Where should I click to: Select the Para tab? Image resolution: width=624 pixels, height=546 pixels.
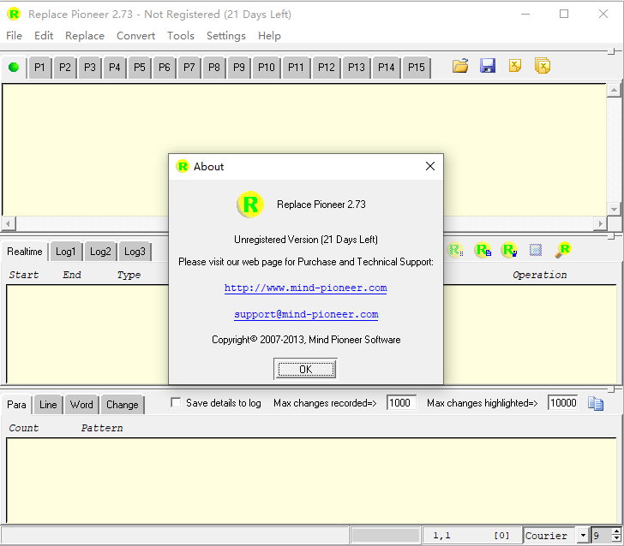pyautogui.click(x=17, y=405)
